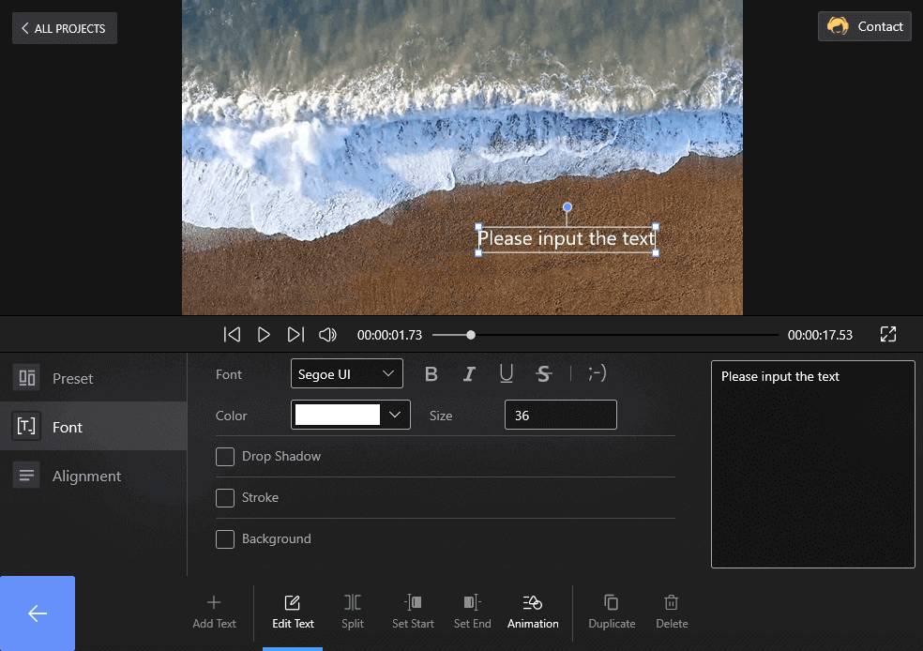Image resolution: width=923 pixels, height=651 pixels.
Task: Enable Drop Shadow checkbox
Action: [x=225, y=456]
